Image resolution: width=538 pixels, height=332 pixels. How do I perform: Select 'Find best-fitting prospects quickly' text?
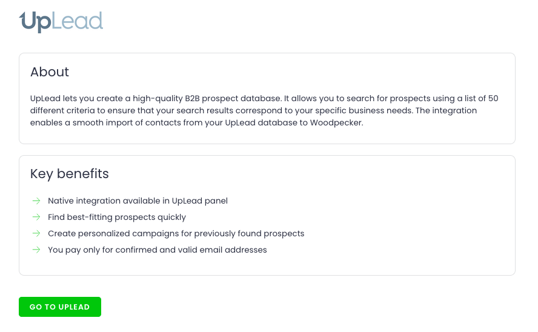coord(117,217)
